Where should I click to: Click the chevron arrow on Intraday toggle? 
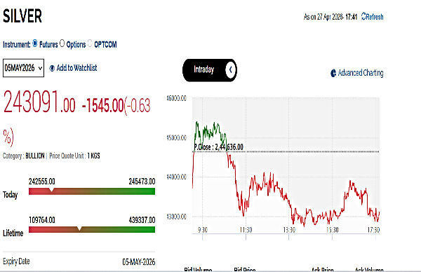230,70
